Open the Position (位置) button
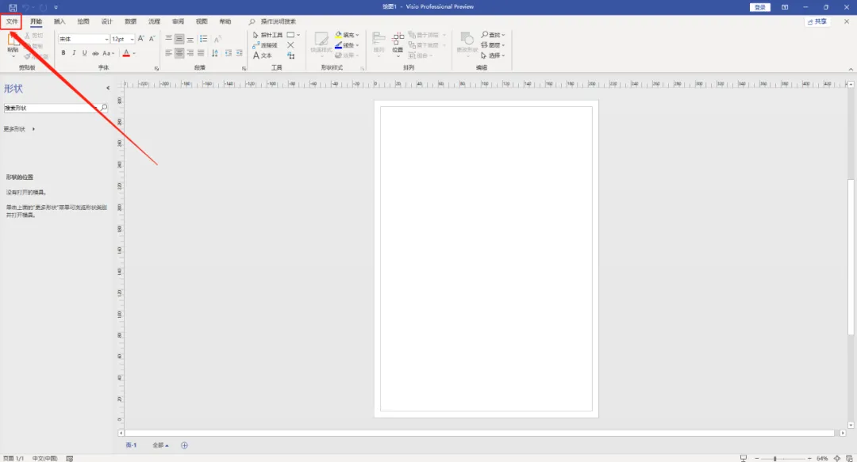The height and width of the screenshot is (462, 857). 398,44
